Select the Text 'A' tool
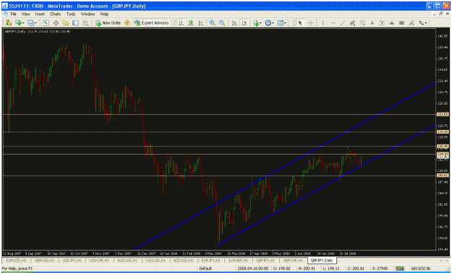452x273 pixels. coord(372,23)
